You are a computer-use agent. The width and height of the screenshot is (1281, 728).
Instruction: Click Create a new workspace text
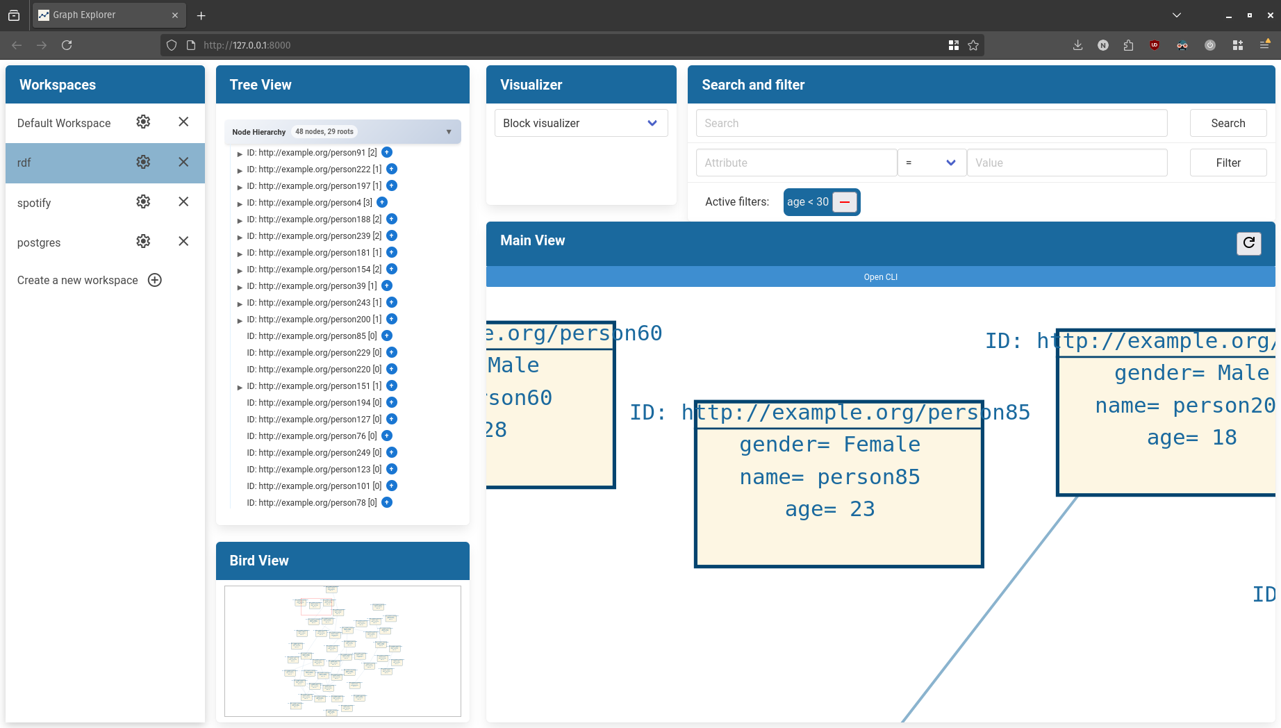[x=78, y=280]
